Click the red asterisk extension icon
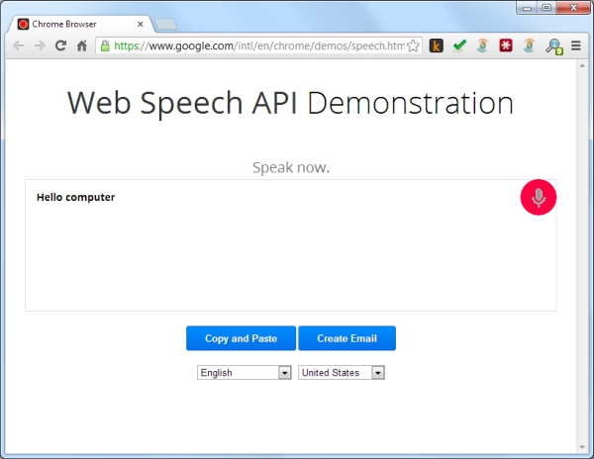 pyautogui.click(x=506, y=46)
